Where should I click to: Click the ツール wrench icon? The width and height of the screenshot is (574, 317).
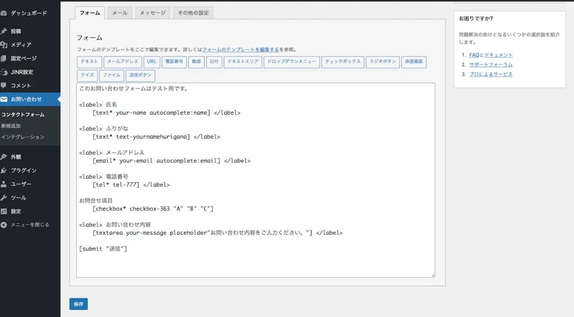click(4, 198)
